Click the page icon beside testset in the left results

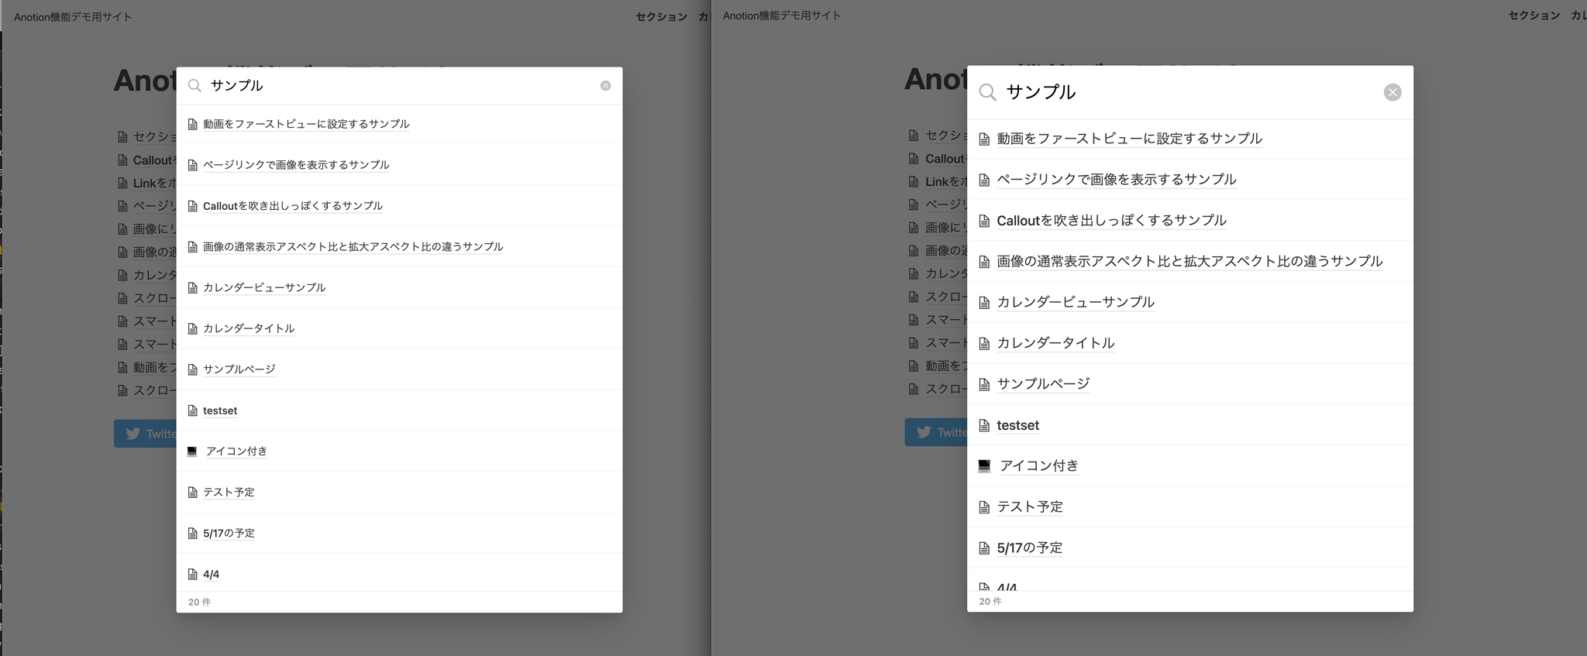(x=193, y=410)
